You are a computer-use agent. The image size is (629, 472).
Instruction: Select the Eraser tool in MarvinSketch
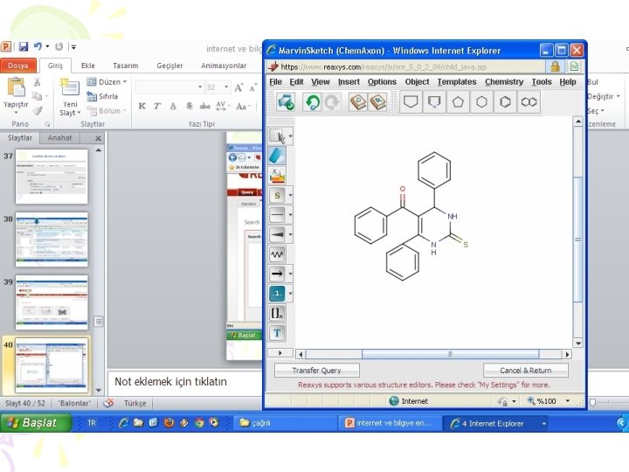coord(277,156)
